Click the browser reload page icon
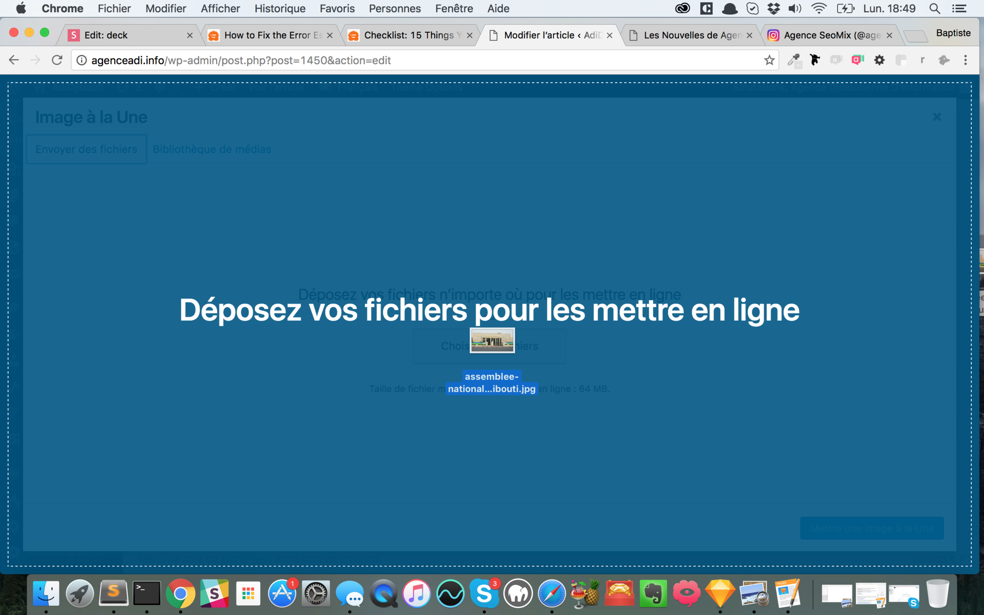 pyautogui.click(x=57, y=60)
